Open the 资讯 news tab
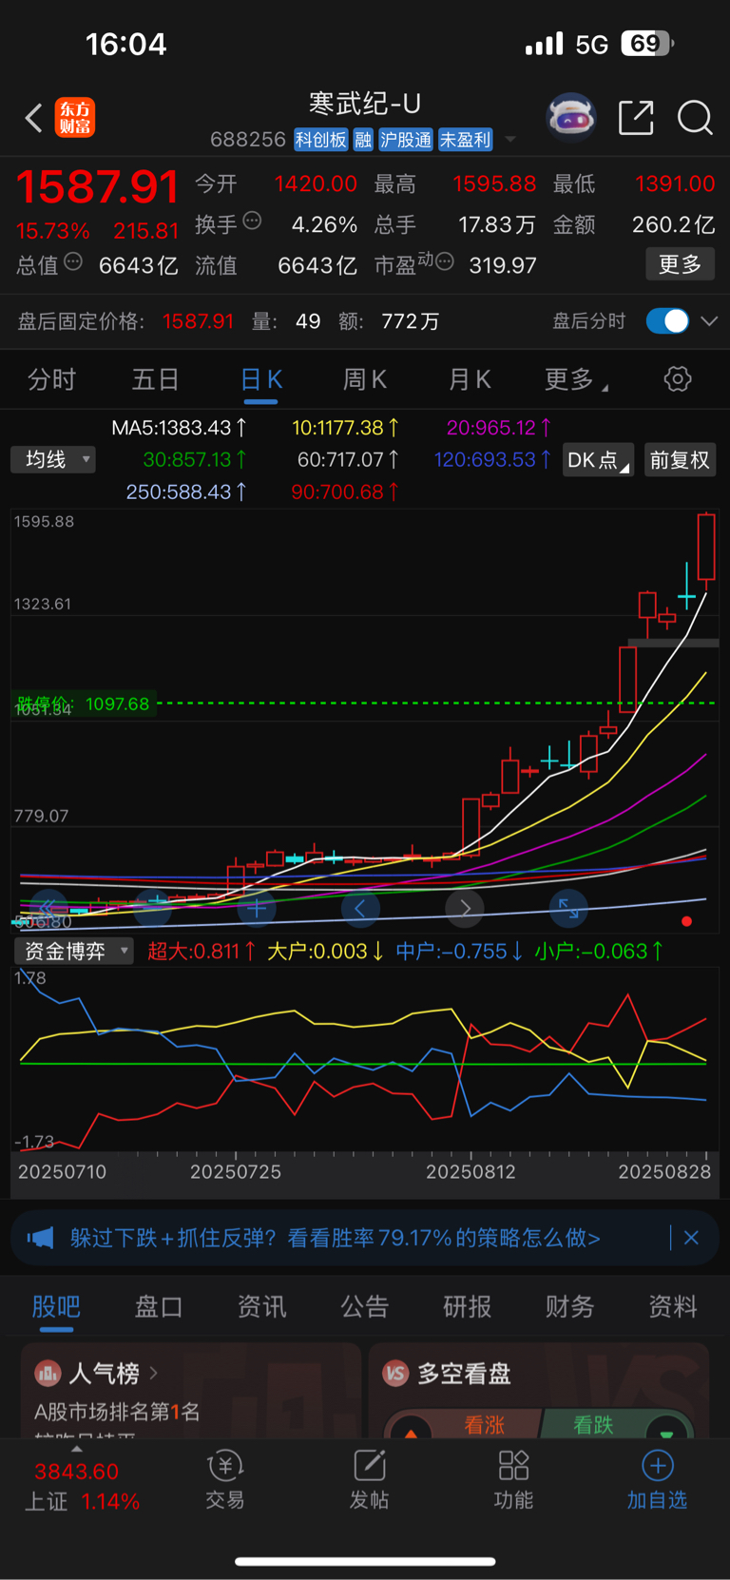730x1580 pixels. click(x=261, y=1306)
